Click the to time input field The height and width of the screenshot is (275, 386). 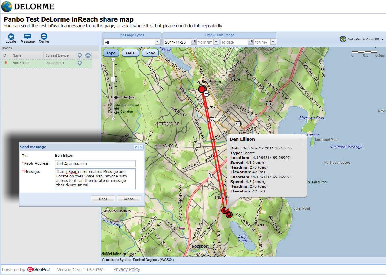click(262, 42)
